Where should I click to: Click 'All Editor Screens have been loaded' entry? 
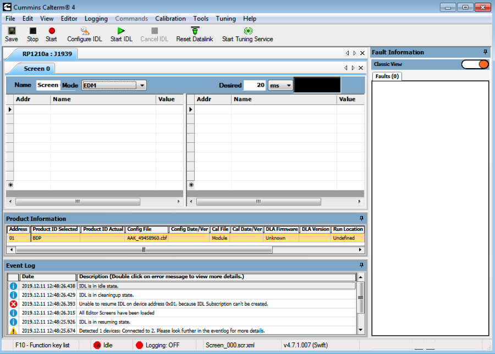click(x=117, y=313)
